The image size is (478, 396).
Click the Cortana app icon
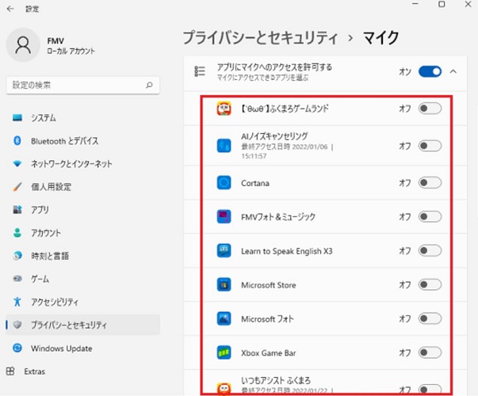pos(224,183)
